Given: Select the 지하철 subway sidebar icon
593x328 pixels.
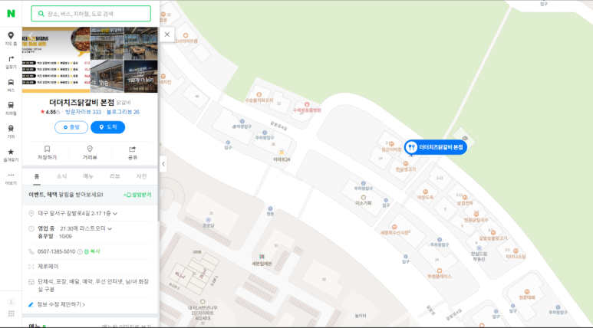Looking at the screenshot, I should point(11,109).
